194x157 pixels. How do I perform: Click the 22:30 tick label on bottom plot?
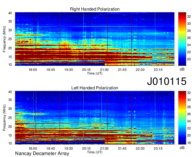point(140,148)
